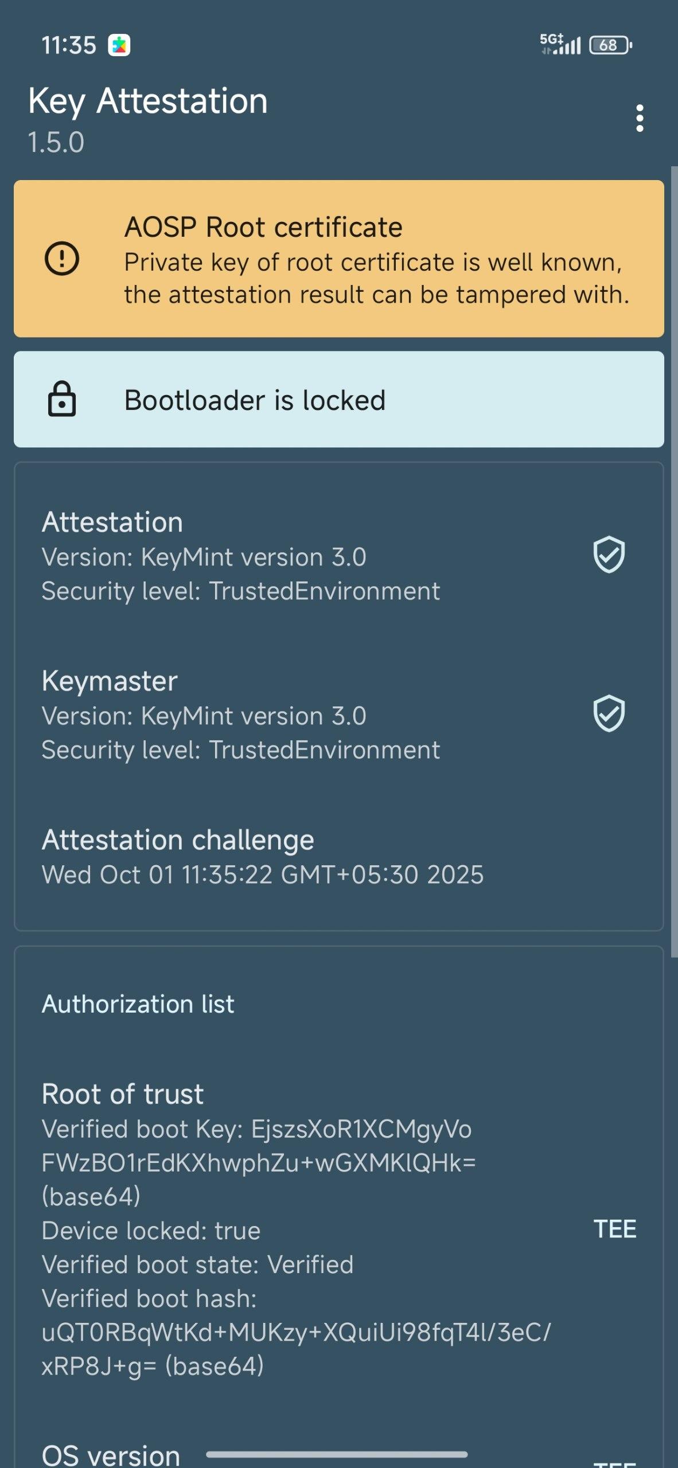Tap the 5G signal strength icon
Image resolution: width=678 pixels, height=1468 pixels.
tap(560, 44)
